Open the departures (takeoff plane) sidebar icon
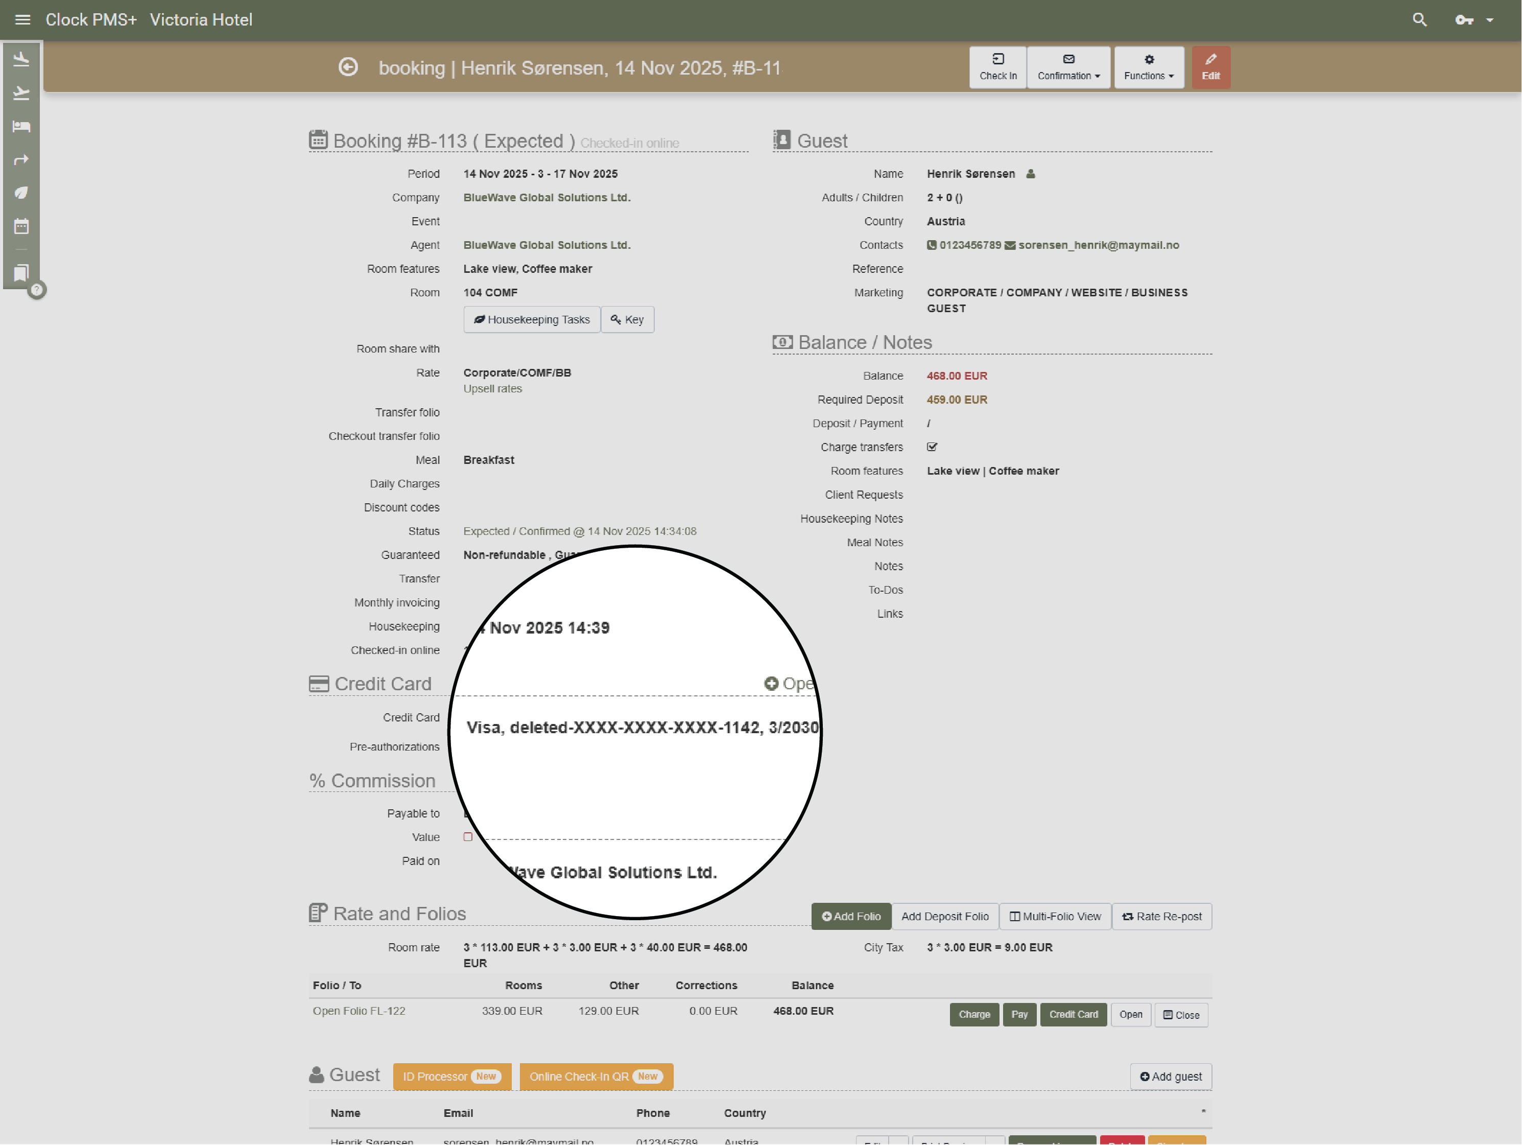The width and height of the screenshot is (1522, 1145). tap(21, 93)
